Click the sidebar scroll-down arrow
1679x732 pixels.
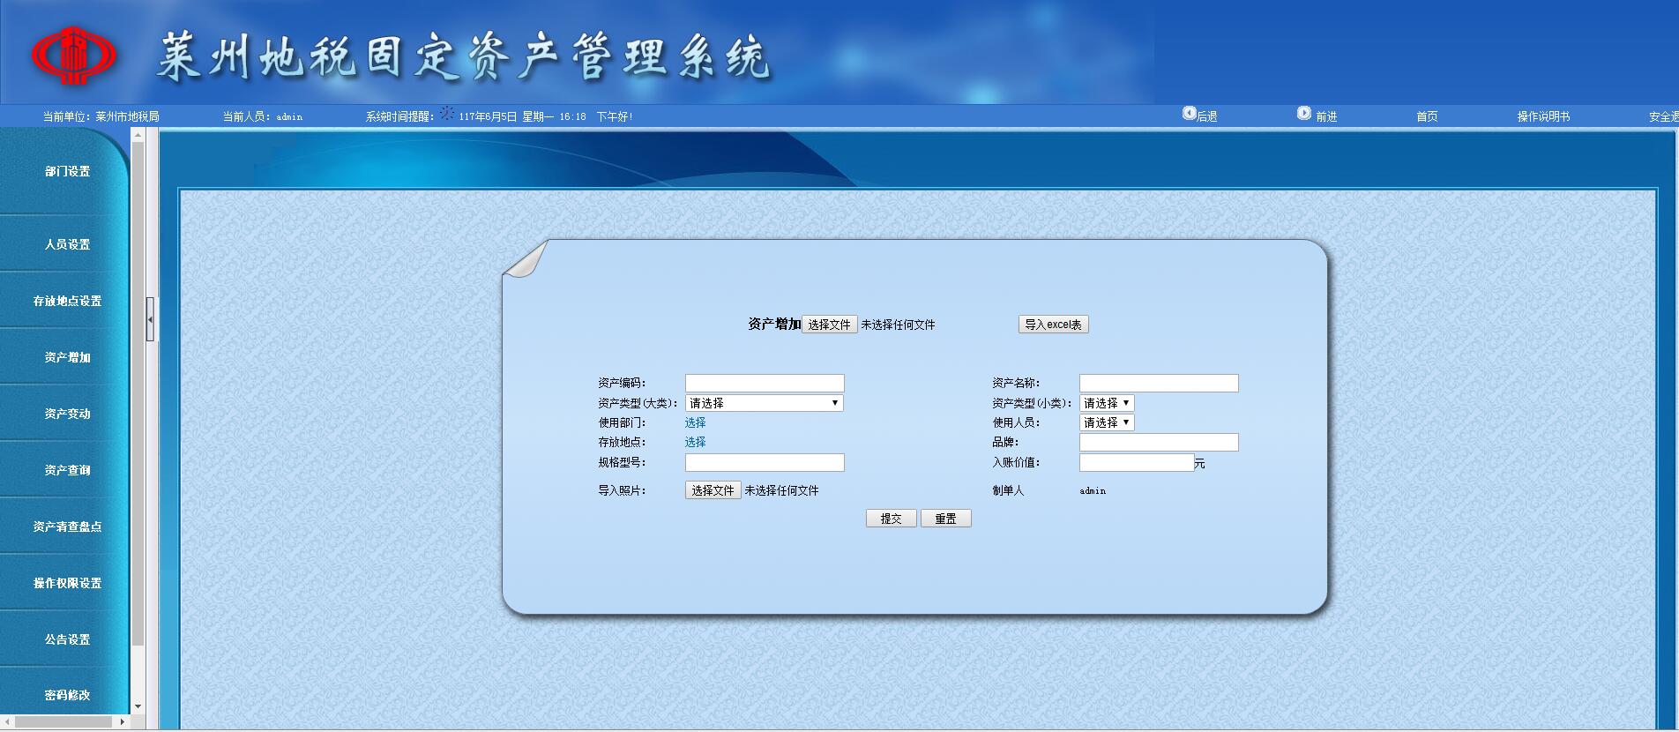tap(138, 706)
